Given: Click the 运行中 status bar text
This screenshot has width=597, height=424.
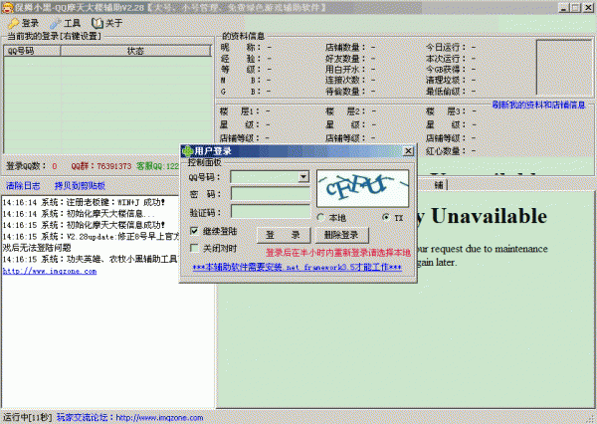Looking at the screenshot, I should (x=27, y=417).
